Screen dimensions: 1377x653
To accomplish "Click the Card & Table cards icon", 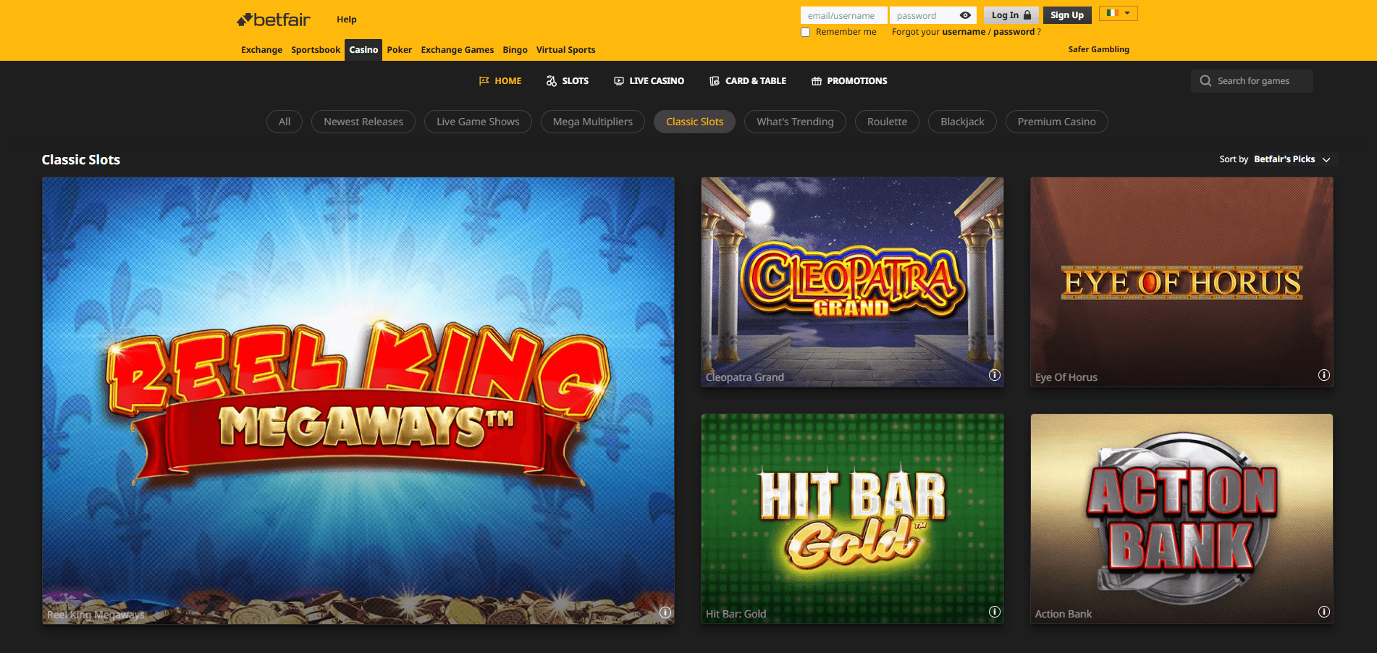I will (x=715, y=81).
